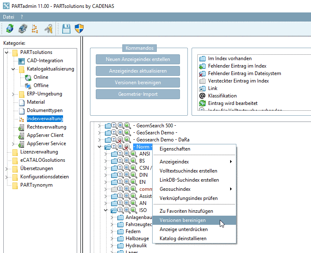Choose Katalog deinstallieren from context menu

point(182,238)
